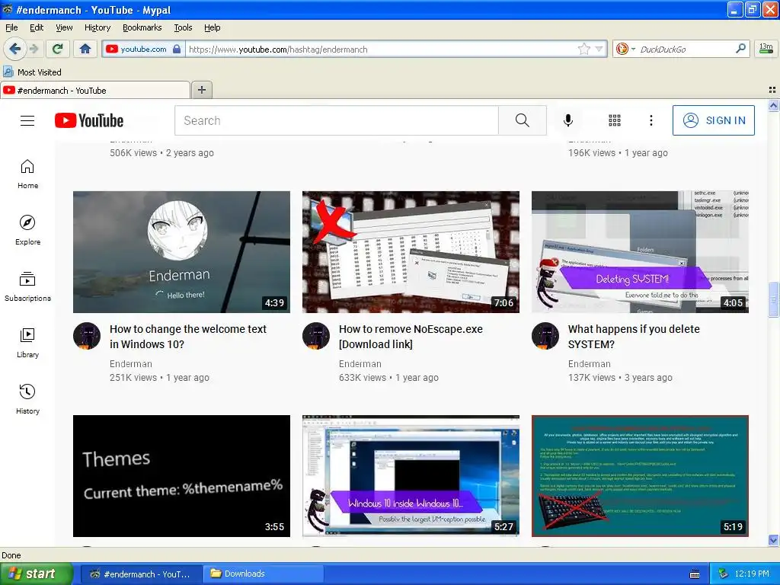Click the page scrollbar up arrow

[774, 105]
